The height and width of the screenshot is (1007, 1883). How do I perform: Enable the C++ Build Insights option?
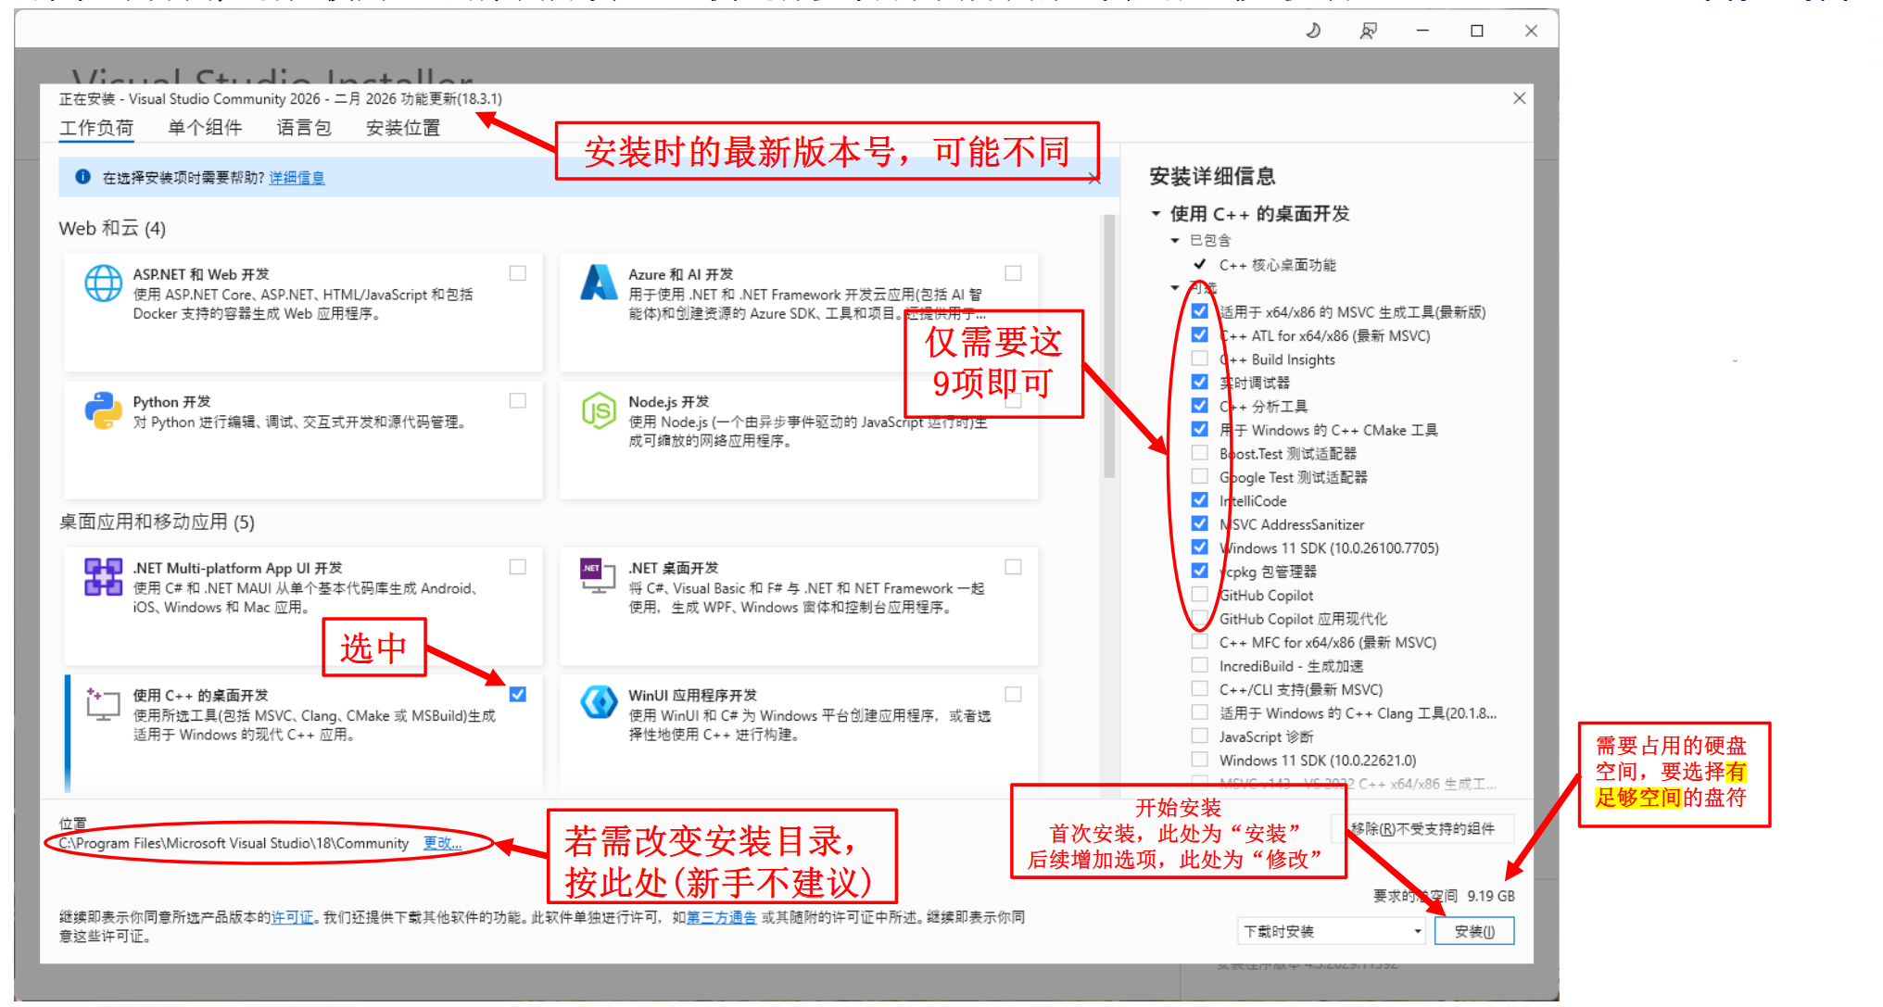pos(1200,359)
